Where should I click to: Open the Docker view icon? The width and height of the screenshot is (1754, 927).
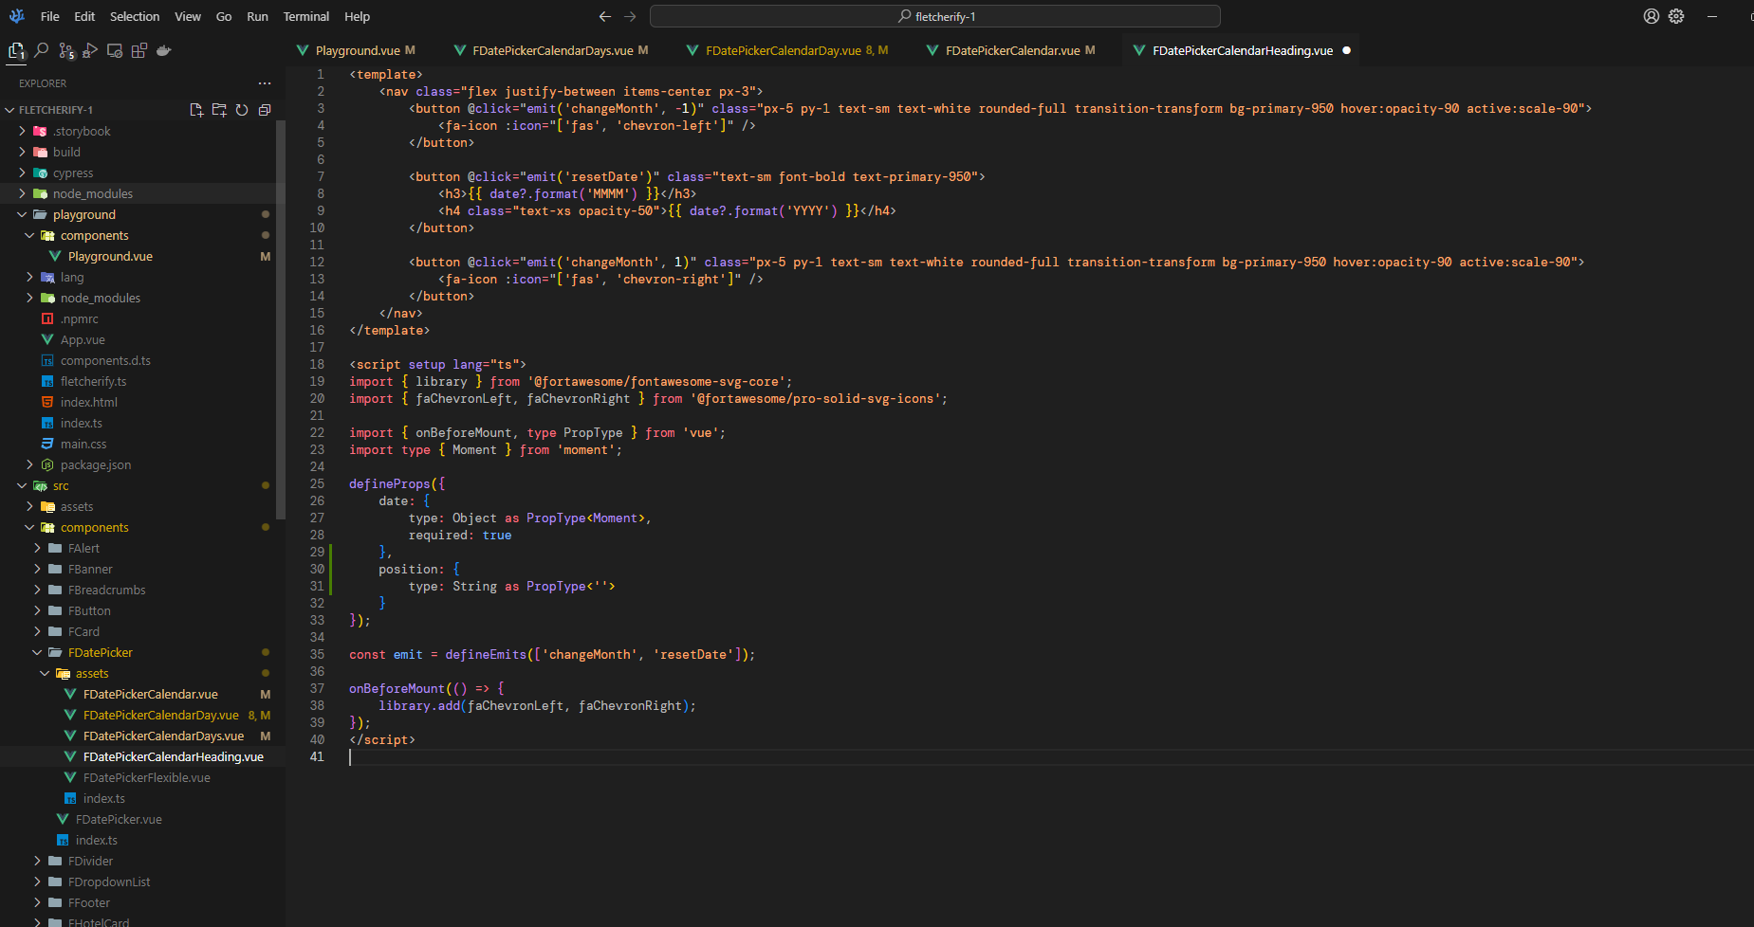coord(164,50)
